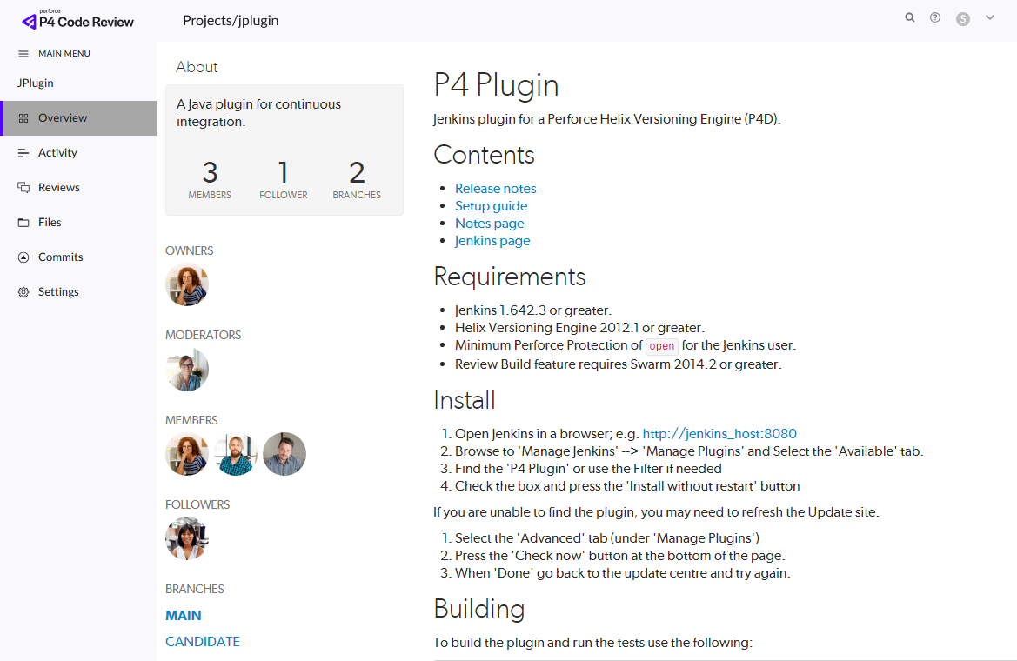This screenshot has width=1017, height=661.
Task: Open help via the question mark icon
Action: tap(935, 17)
